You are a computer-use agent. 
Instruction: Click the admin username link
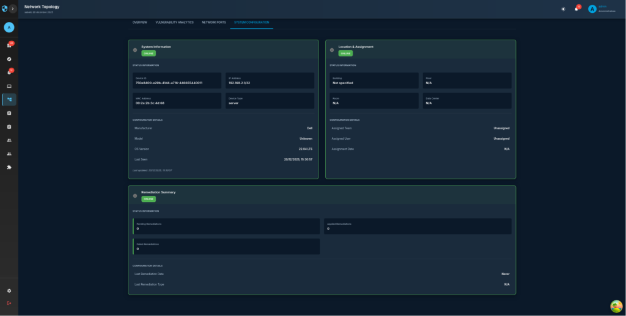point(602,7)
